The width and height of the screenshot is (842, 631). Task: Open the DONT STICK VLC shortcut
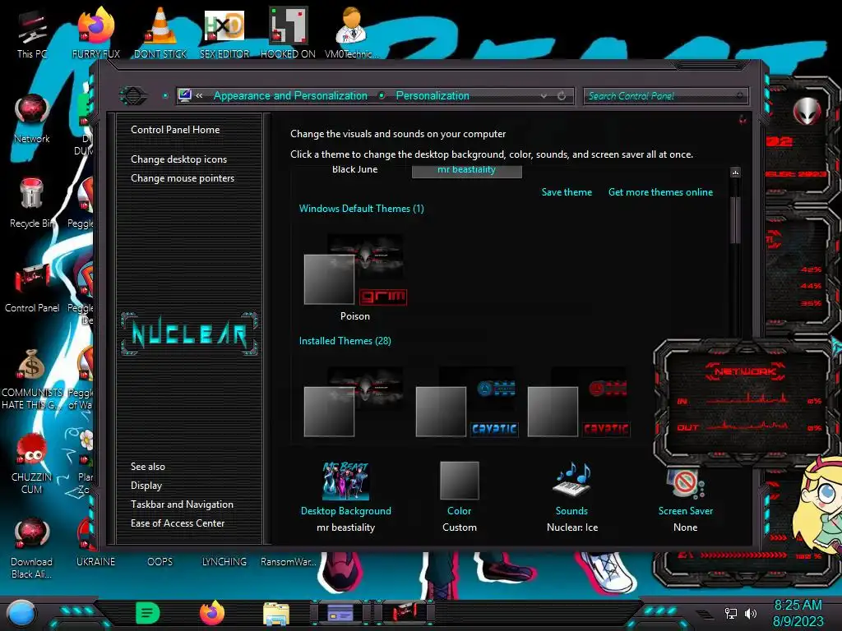[160, 33]
